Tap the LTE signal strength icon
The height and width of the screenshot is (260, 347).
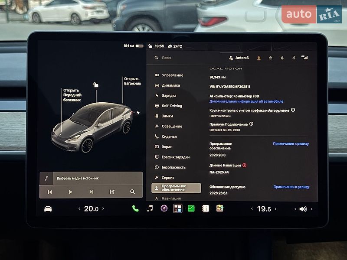pyautogui.click(x=304, y=58)
